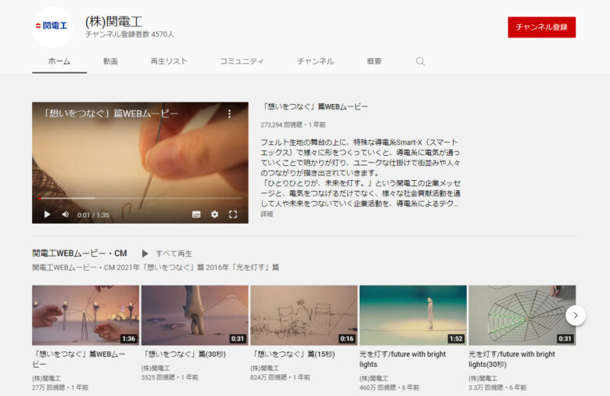
Task: Play the featured video with the play button
Action: (47, 214)
